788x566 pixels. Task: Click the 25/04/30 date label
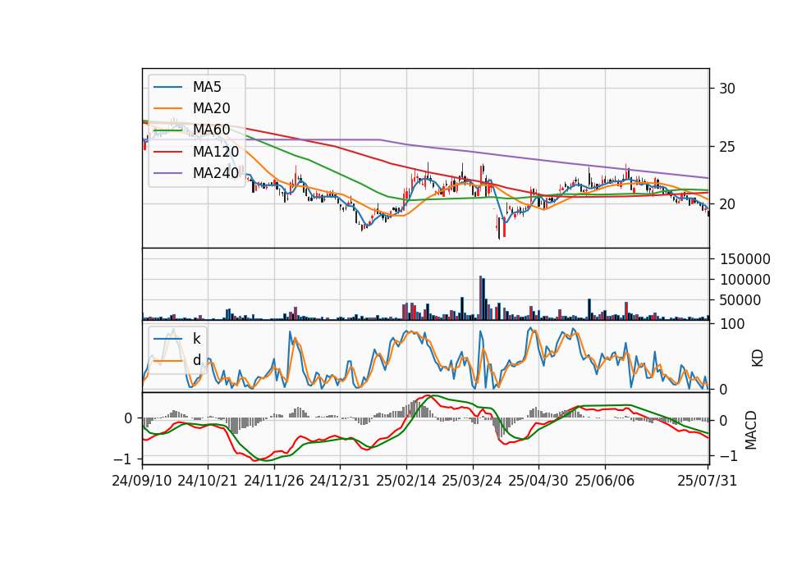[538, 481]
